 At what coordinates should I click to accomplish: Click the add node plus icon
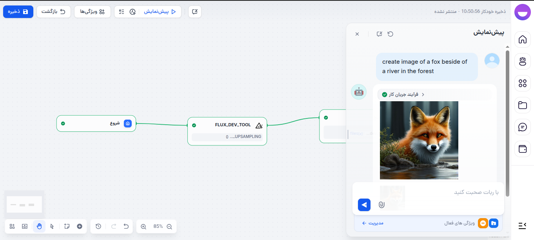[x=80, y=226]
